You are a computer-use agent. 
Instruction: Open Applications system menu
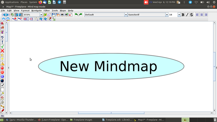(12, 2)
